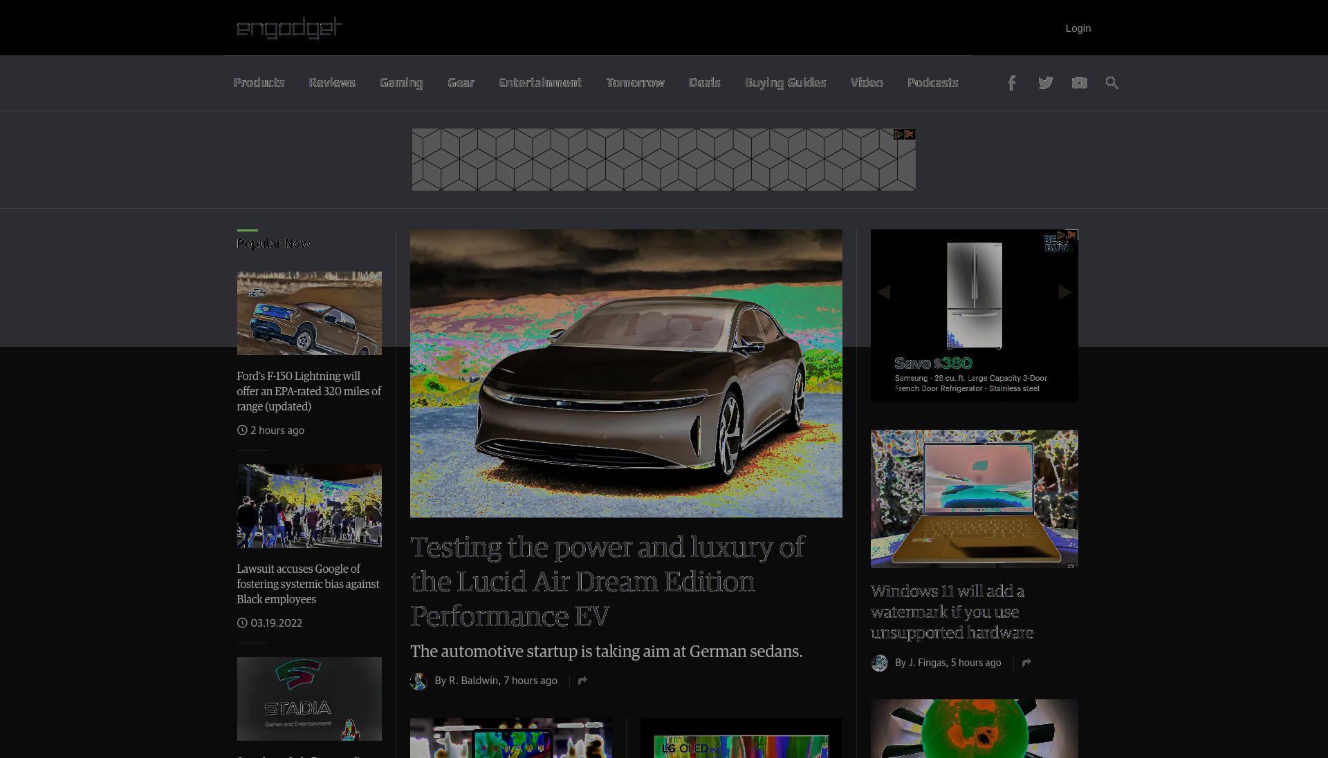
Task: Click the Lucid Air car hero image
Action: [x=626, y=373]
